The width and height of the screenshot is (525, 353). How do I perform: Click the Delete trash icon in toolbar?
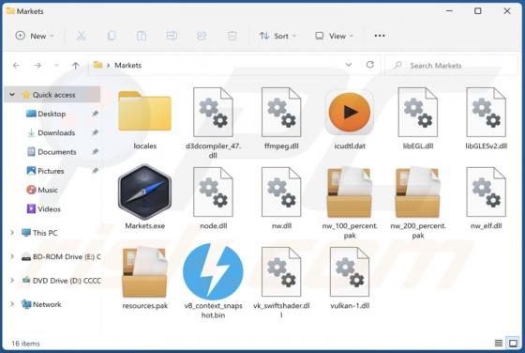pos(232,36)
